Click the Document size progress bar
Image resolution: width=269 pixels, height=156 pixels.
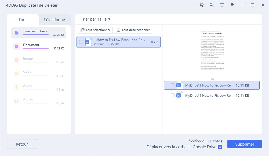coord(36,48)
